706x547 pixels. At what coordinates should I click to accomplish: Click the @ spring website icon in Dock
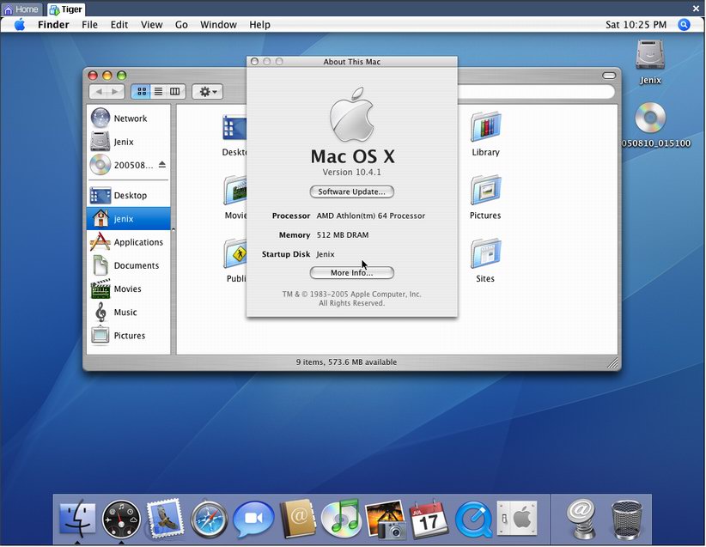[x=581, y=518]
